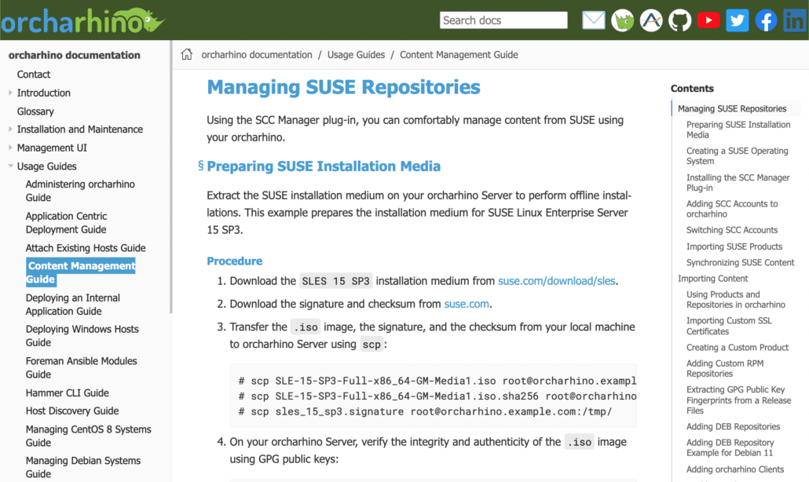Image resolution: width=809 pixels, height=482 pixels.
Task: Collapse the Usage Guides arrow
Action: click(x=10, y=166)
